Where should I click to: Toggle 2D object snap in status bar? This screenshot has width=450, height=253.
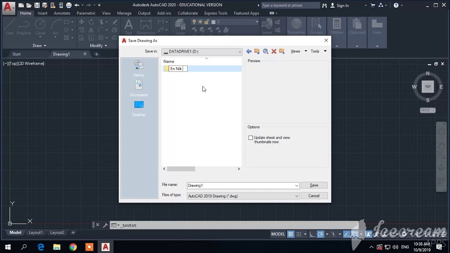point(355,234)
